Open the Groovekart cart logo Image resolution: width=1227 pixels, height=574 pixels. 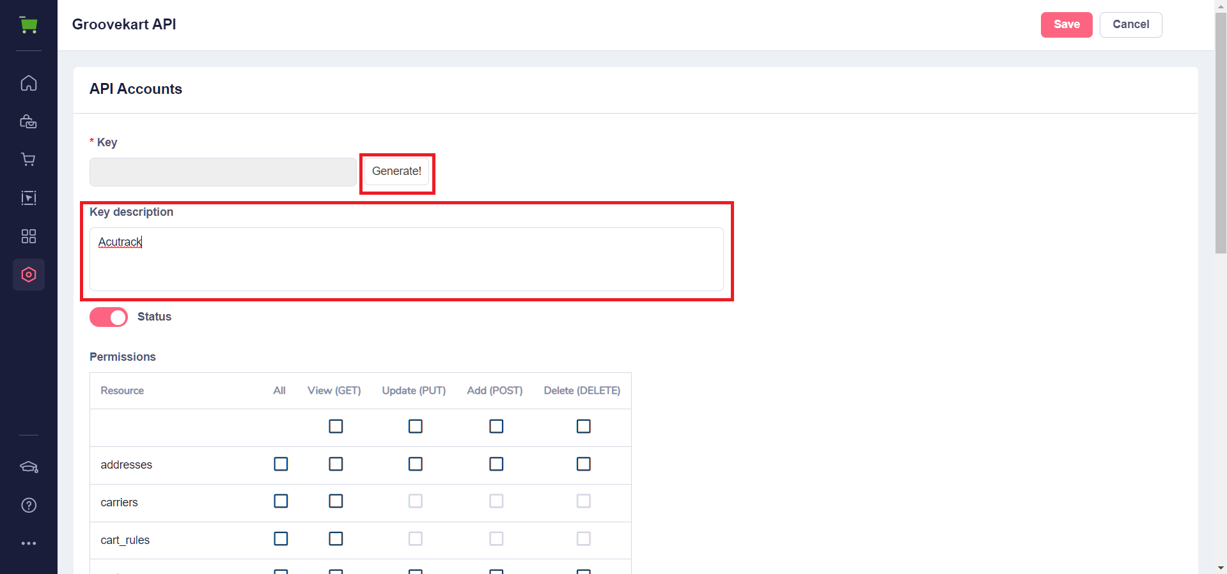29,25
